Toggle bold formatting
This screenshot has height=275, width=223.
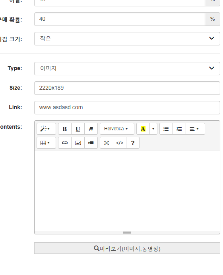coord(65,129)
